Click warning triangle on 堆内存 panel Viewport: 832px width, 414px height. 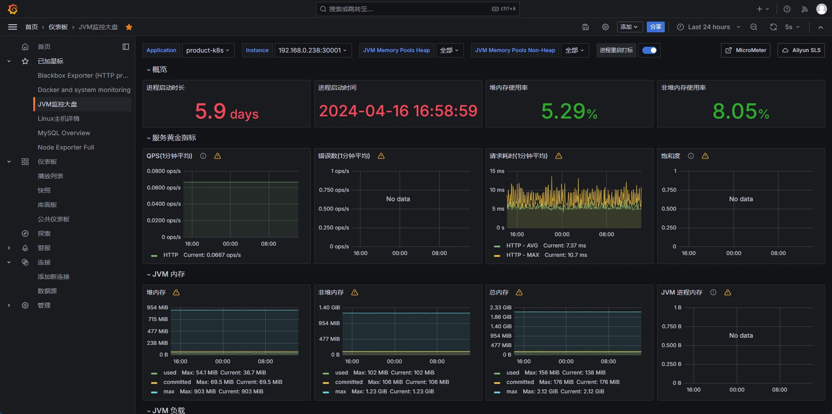176,292
